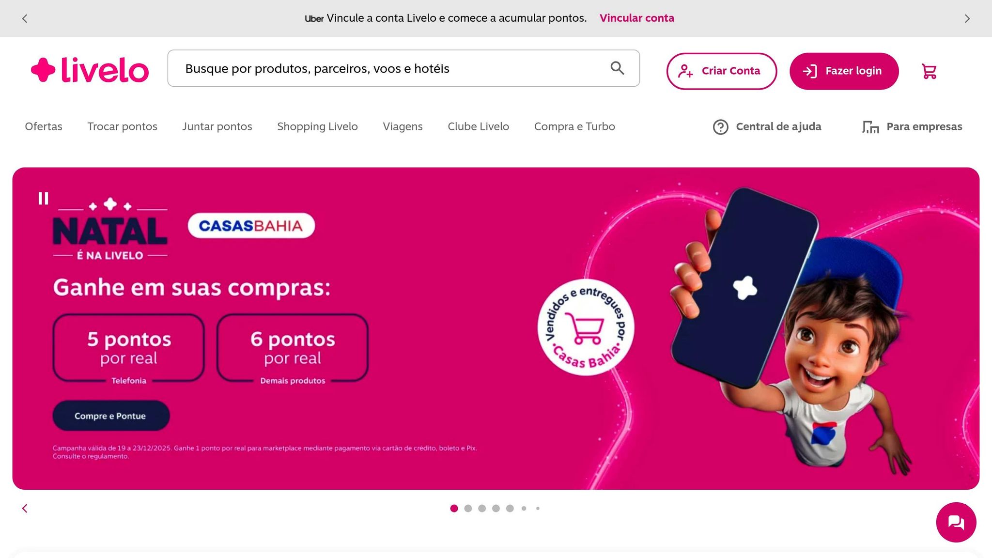Viewport: 992px width, 558px height.
Task: Select the second carousel dot
Action: (x=468, y=508)
